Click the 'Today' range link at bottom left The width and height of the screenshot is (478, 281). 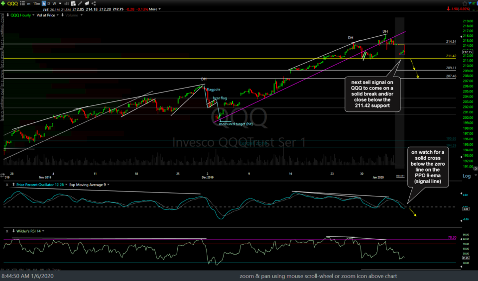click(56, 270)
